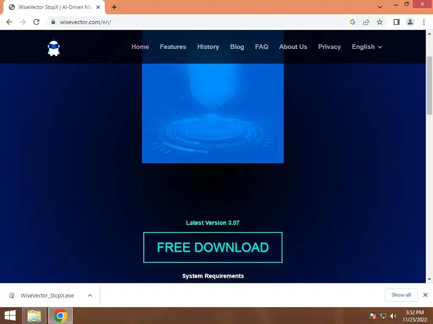Click the page vertical scrollbar

pyautogui.click(x=429, y=85)
